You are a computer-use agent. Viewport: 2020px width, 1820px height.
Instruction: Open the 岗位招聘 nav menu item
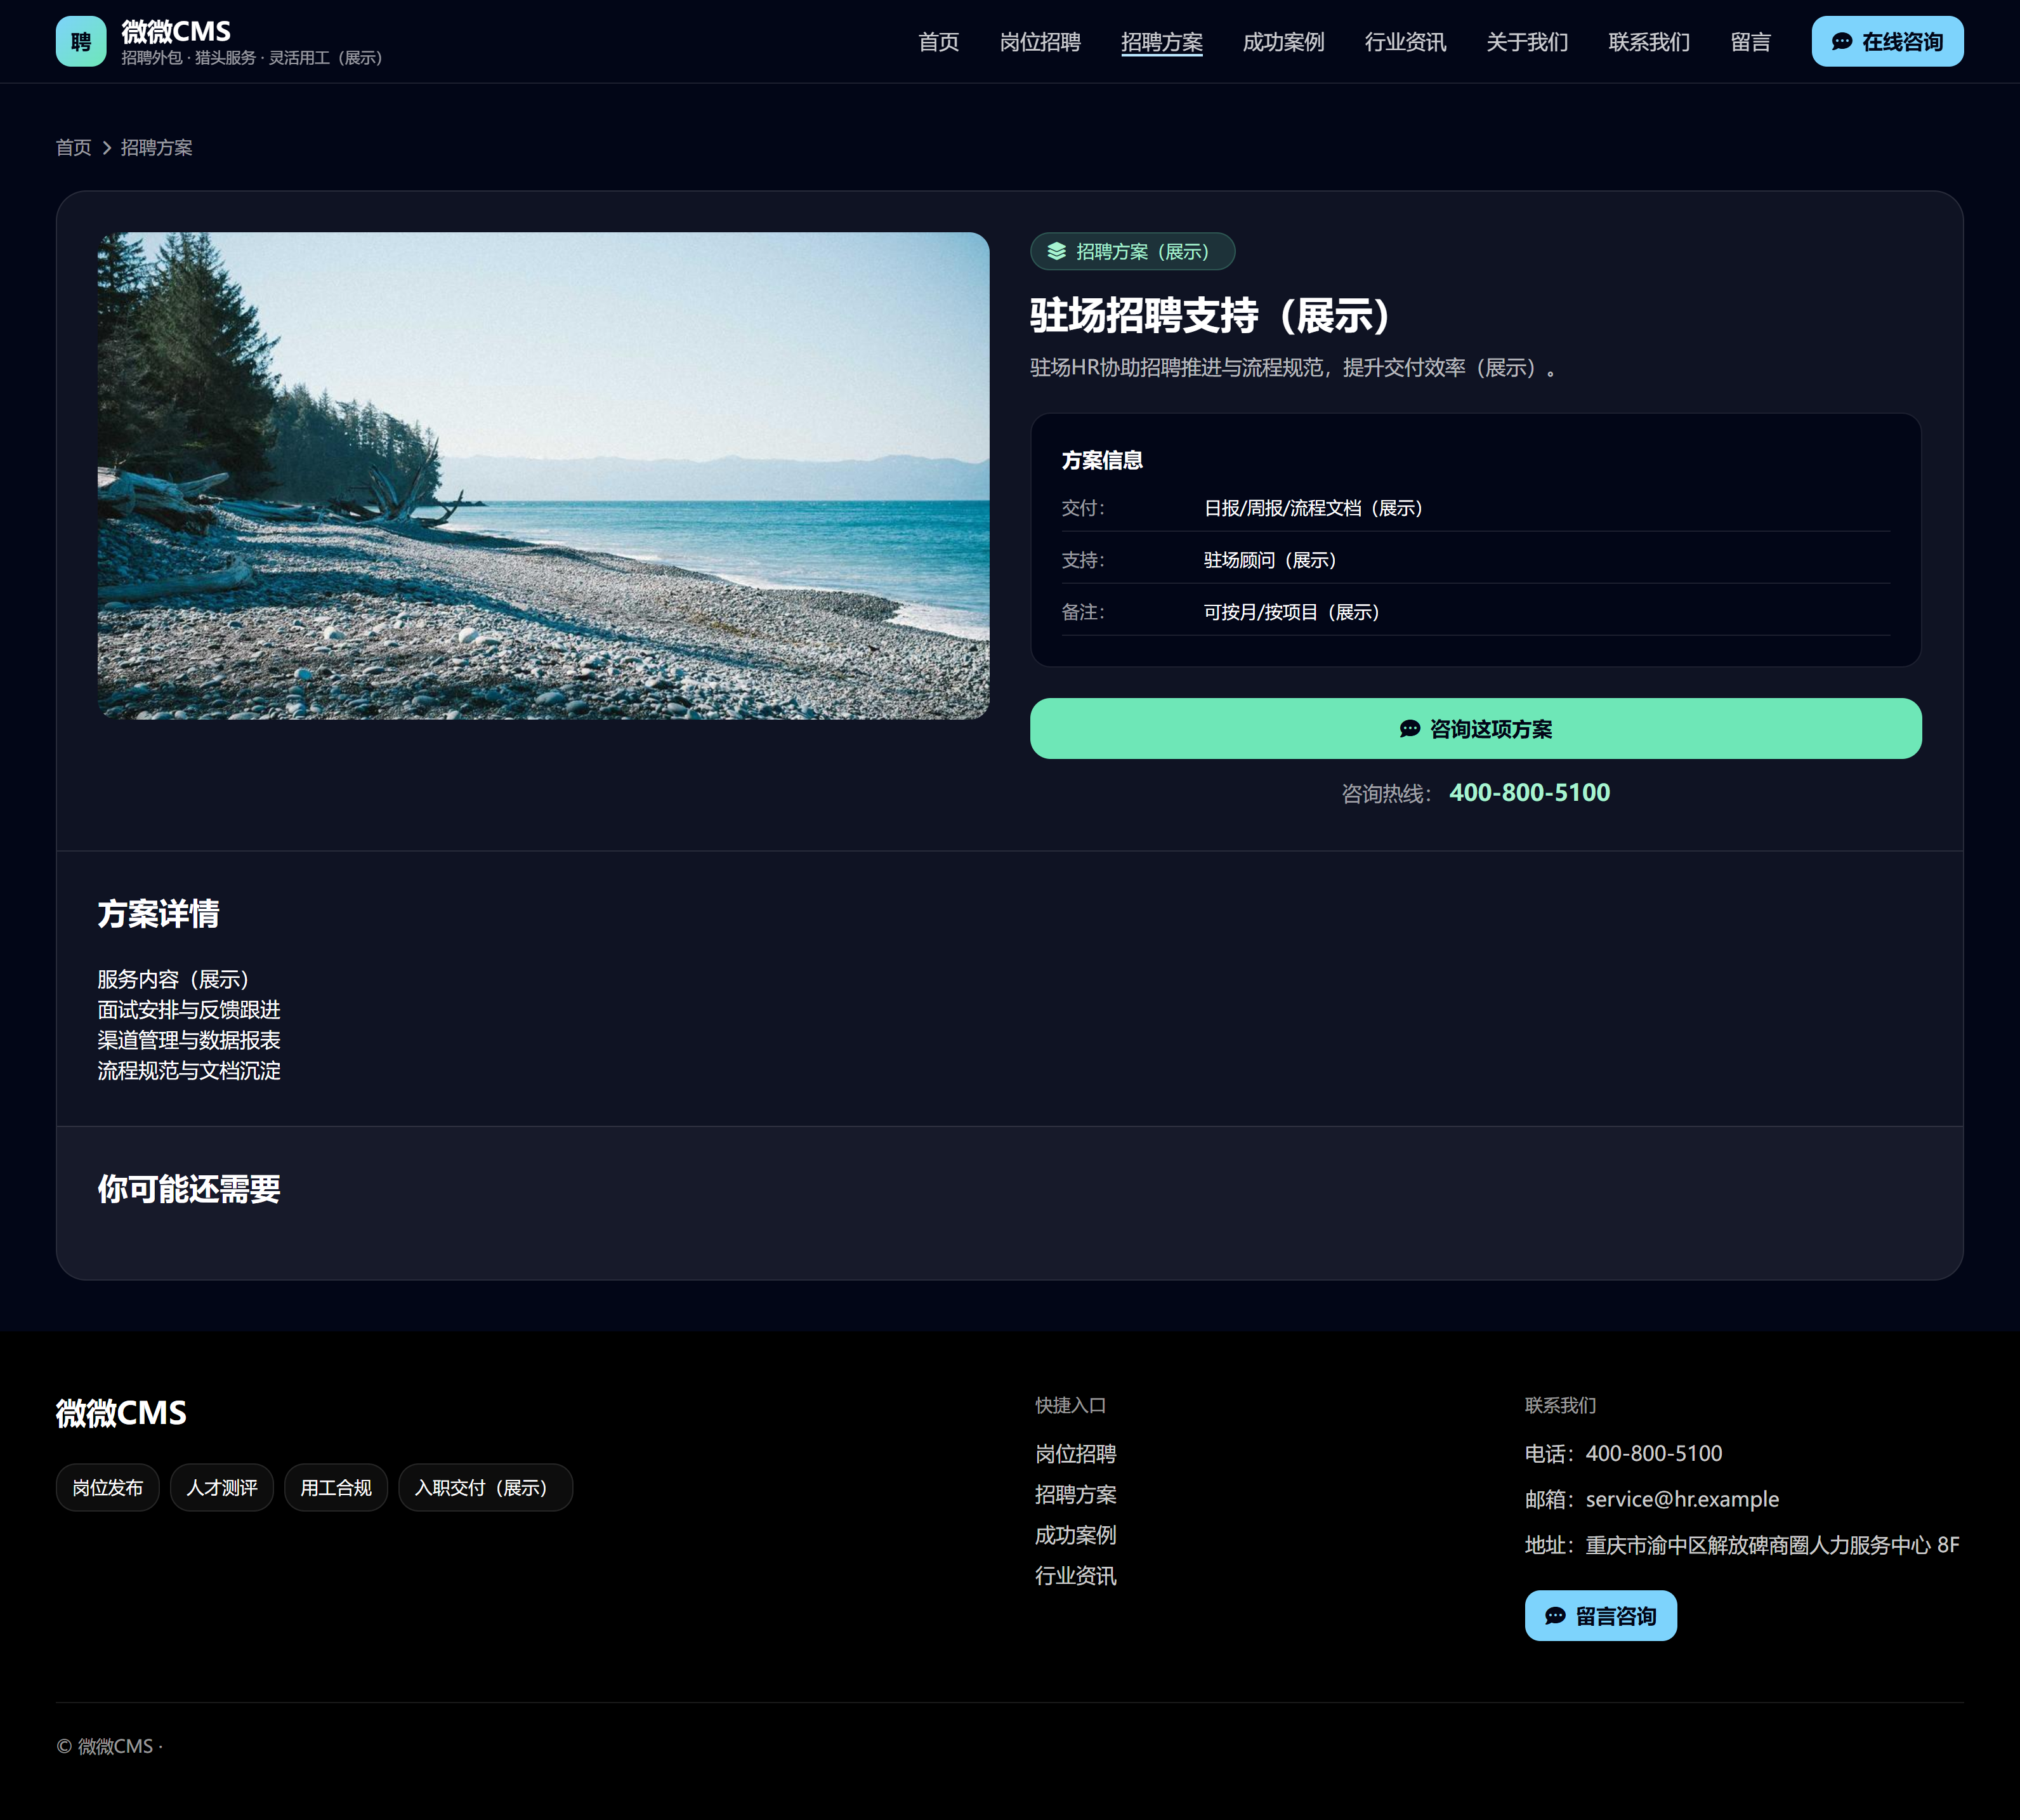point(1039,42)
